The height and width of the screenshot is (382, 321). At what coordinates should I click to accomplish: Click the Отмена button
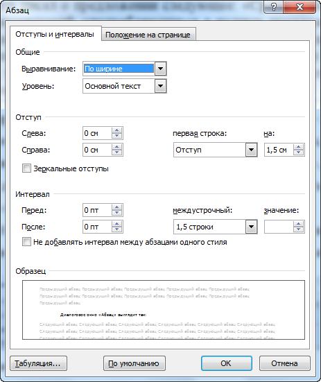tap(285, 363)
